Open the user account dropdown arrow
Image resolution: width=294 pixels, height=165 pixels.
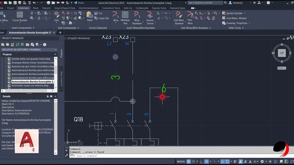coord(250,3)
